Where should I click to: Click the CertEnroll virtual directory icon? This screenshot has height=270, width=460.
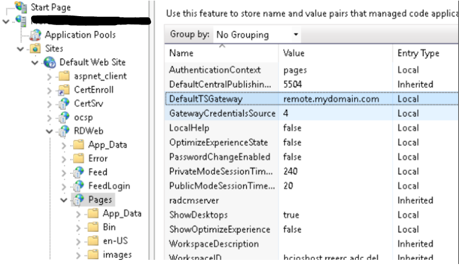[64, 90]
